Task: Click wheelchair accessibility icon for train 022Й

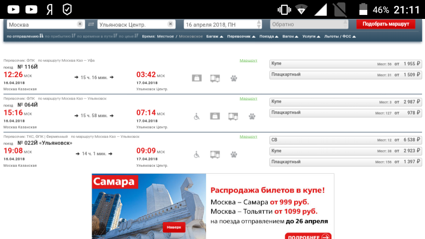Action: click(197, 155)
